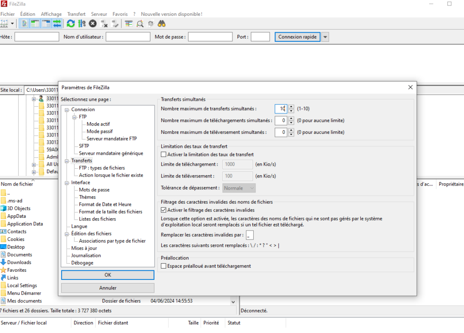The height and width of the screenshot is (333, 464).
Task: Check 'Espace préalloué avant téléchargement' box
Action: tap(164, 266)
